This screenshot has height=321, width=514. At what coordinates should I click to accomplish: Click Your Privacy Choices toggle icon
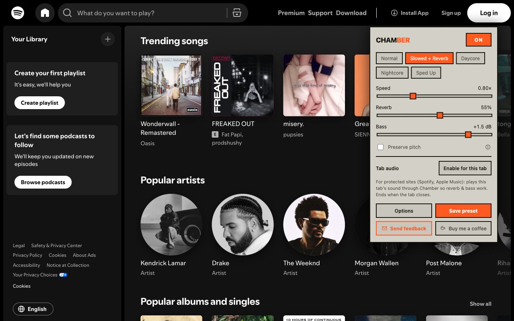tap(63, 275)
